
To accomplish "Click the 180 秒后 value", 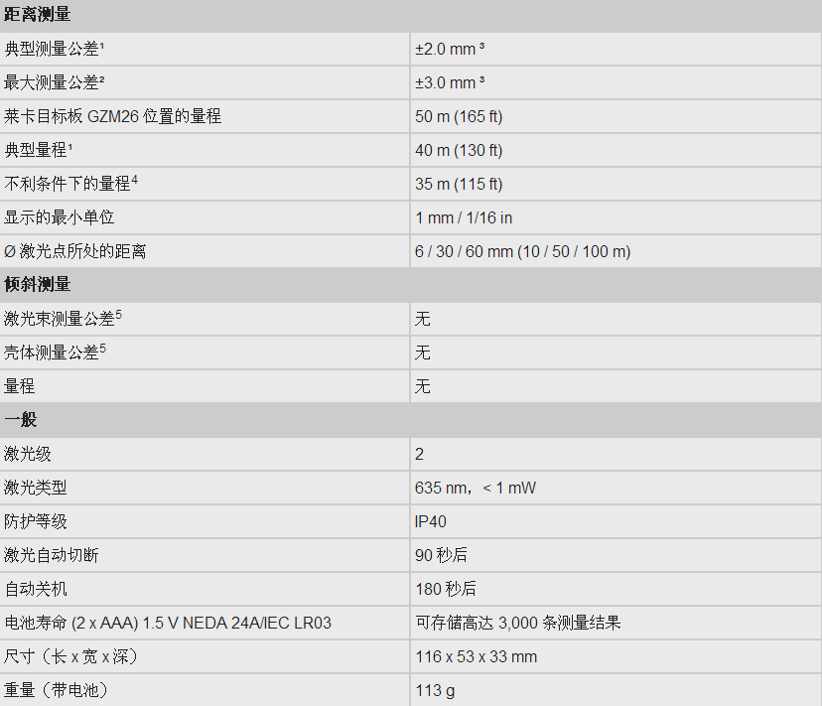I will coord(445,589).
